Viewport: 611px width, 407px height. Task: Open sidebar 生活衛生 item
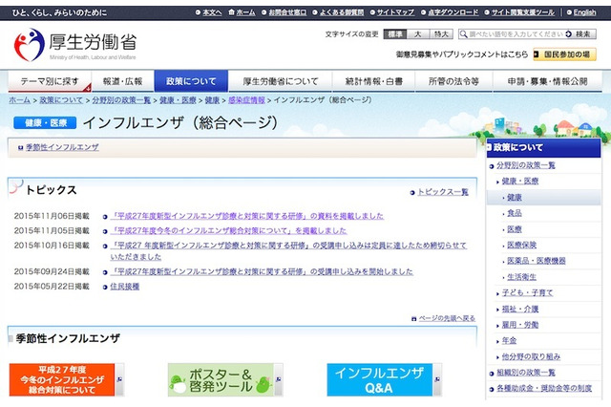(x=522, y=277)
